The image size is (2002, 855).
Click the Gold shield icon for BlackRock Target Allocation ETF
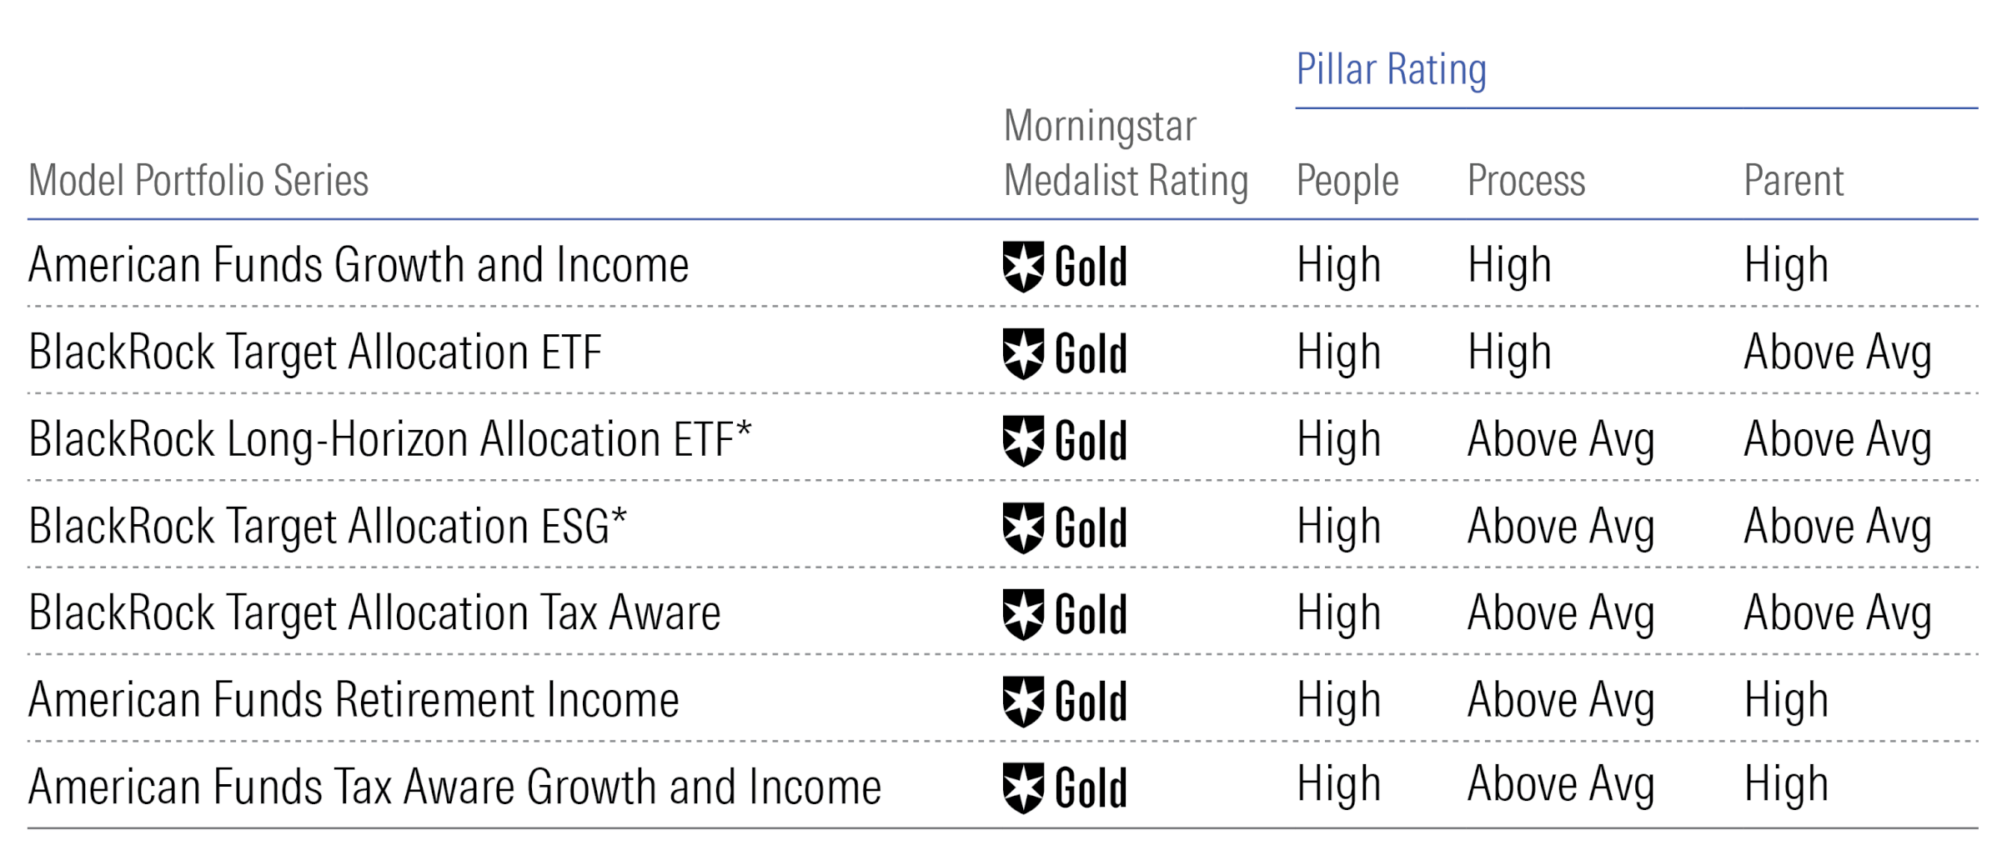click(x=1022, y=353)
